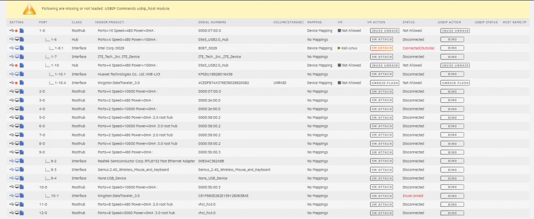Click the warning triangle icon in the banner
Screen dimensions: 534x219
tap(29, 9)
